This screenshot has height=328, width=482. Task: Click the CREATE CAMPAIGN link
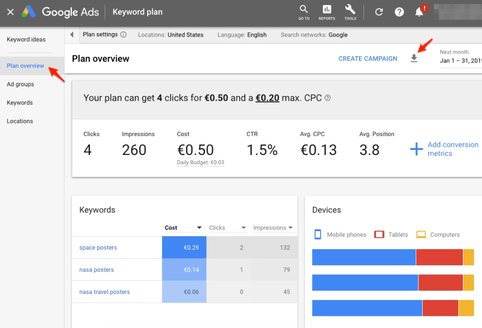pyautogui.click(x=367, y=58)
